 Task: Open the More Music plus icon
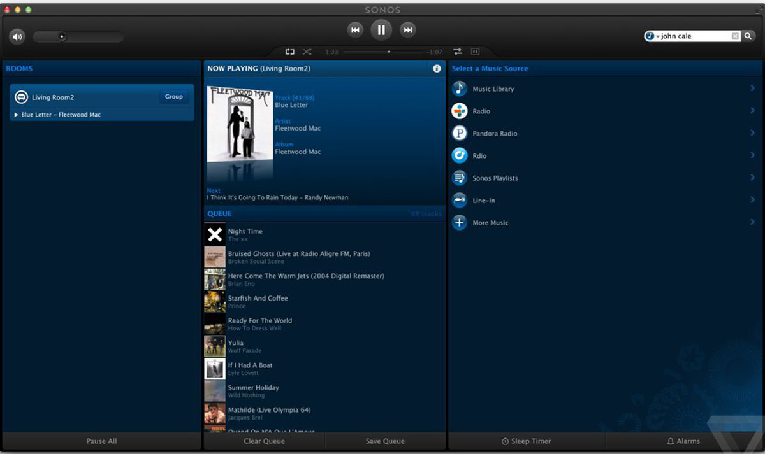460,223
